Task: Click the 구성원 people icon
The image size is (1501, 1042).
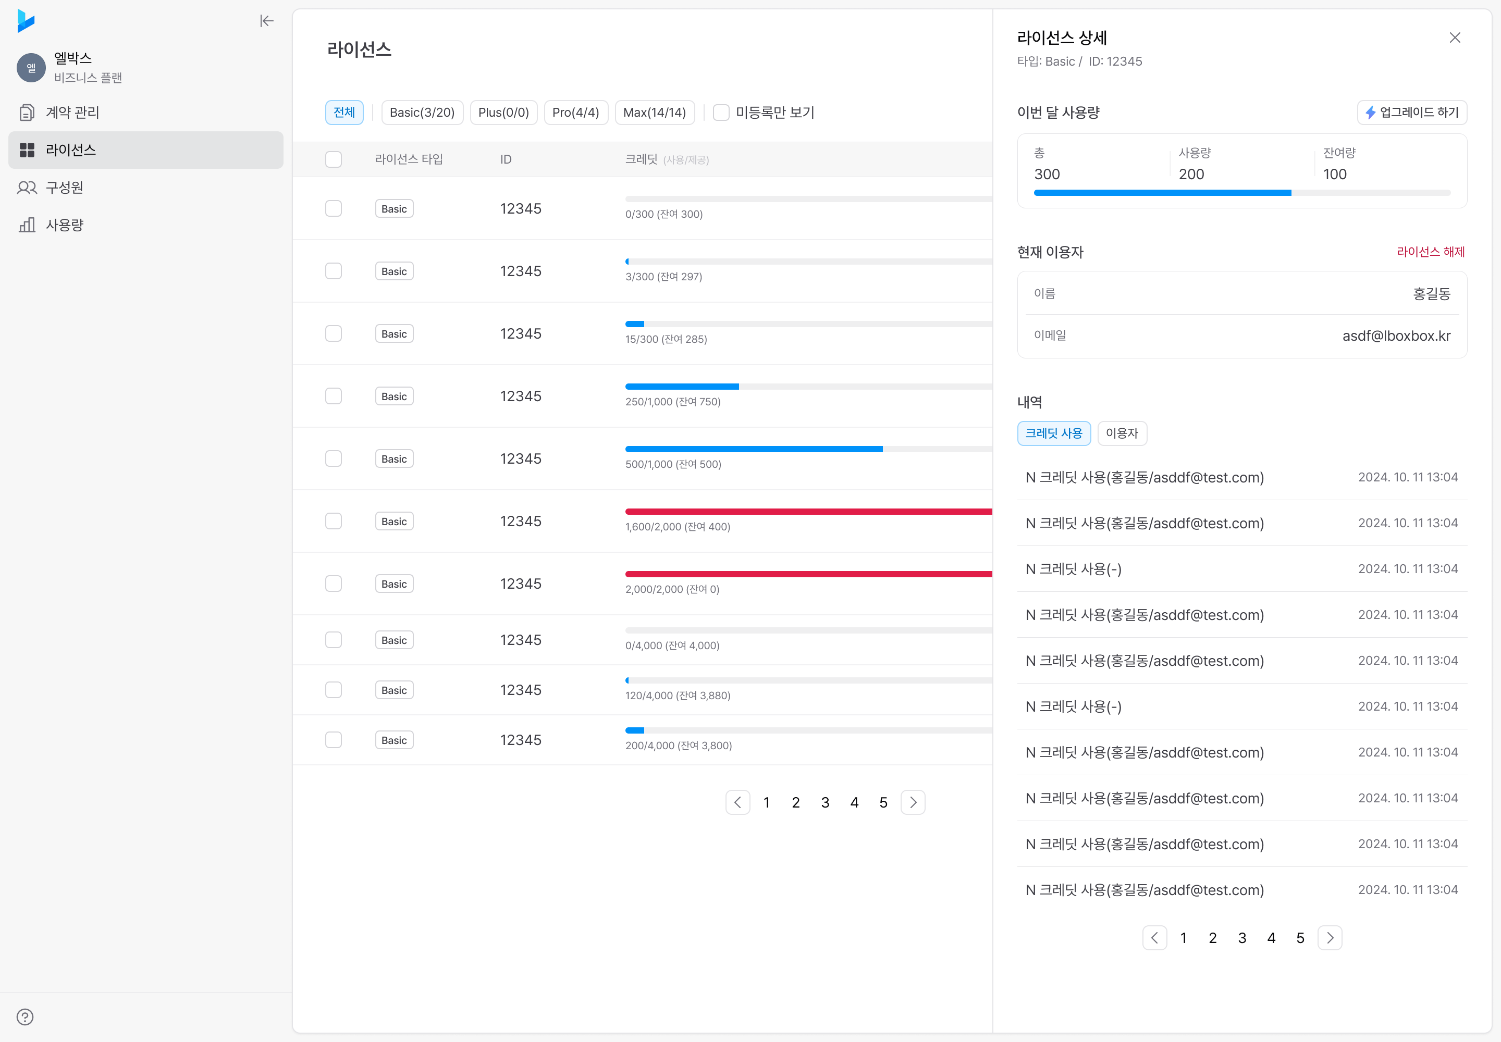Action: coord(27,188)
